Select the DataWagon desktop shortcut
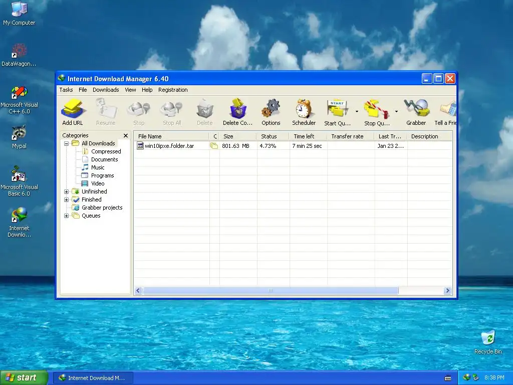513x385 pixels. coord(19,55)
